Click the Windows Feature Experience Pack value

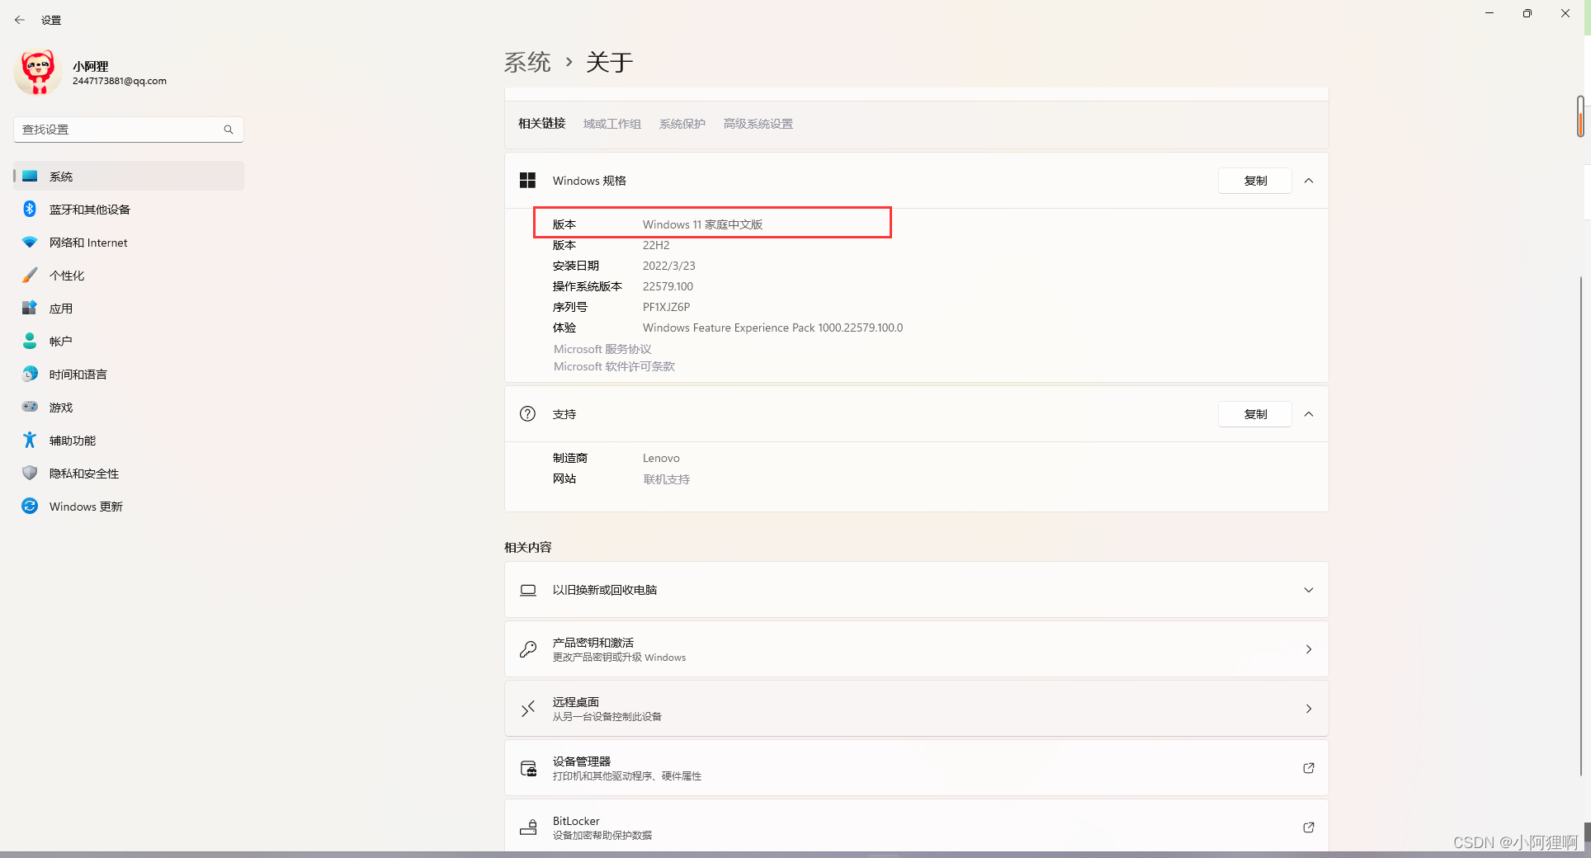tap(772, 328)
